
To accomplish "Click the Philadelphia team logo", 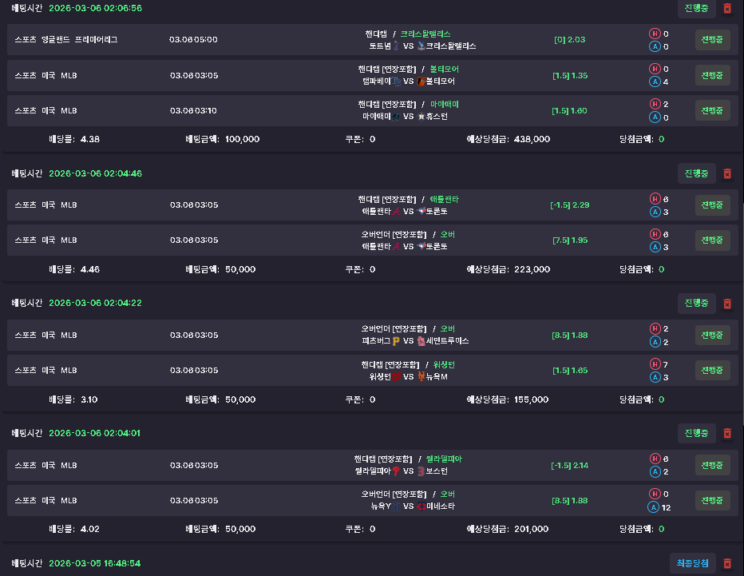I will click(x=395, y=471).
